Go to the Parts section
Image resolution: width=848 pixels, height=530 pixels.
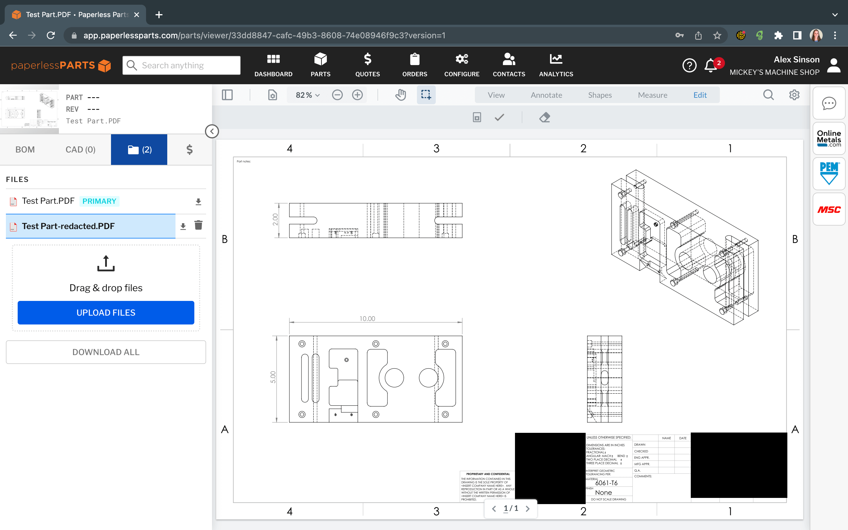[320, 65]
